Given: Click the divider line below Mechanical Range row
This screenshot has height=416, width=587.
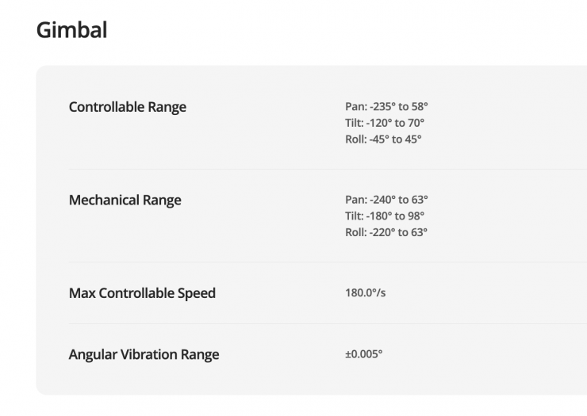Looking at the screenshot, I should (x=317, y=262).
